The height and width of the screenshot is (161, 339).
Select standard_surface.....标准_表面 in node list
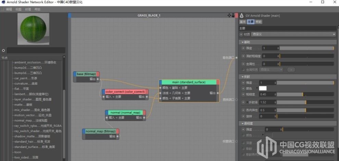click(x=35, y=147)
